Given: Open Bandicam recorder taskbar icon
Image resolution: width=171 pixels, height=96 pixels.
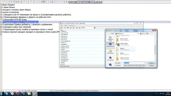Looking at the screenshot, I should click(18, 94).
